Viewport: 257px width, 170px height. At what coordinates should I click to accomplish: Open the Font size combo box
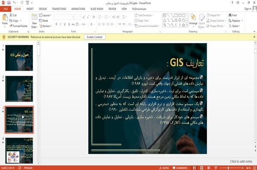tap(78, 17)
